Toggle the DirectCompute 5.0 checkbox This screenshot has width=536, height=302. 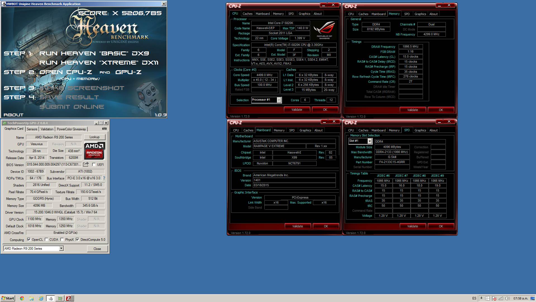click(77, 240)
